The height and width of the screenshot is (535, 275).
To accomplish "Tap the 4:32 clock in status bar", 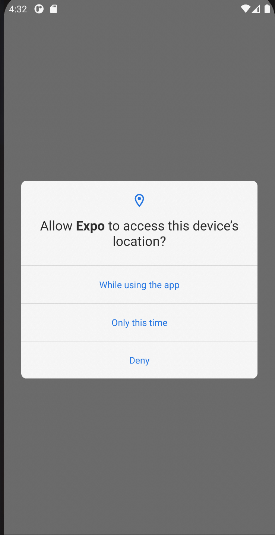I will point(18,9).
